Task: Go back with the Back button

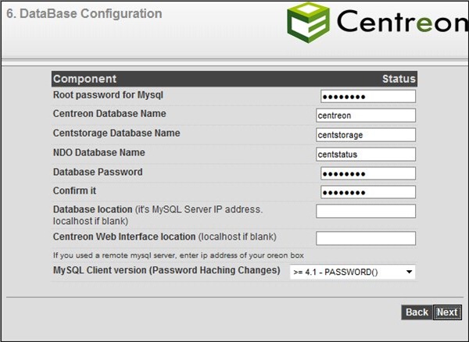Action: pyautogui.click(x=417, y=312)
